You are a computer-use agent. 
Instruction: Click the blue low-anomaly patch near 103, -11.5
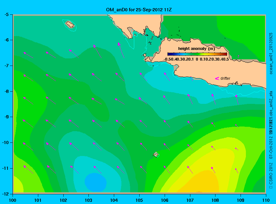[x=96, y=182]
